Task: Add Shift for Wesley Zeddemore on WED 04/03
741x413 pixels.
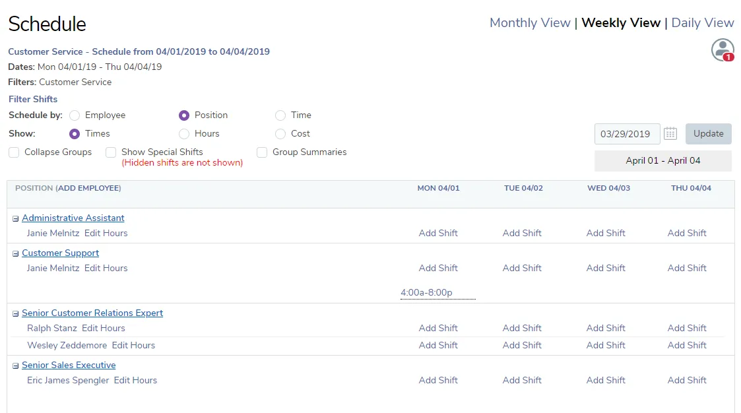Action: [606, 346]
